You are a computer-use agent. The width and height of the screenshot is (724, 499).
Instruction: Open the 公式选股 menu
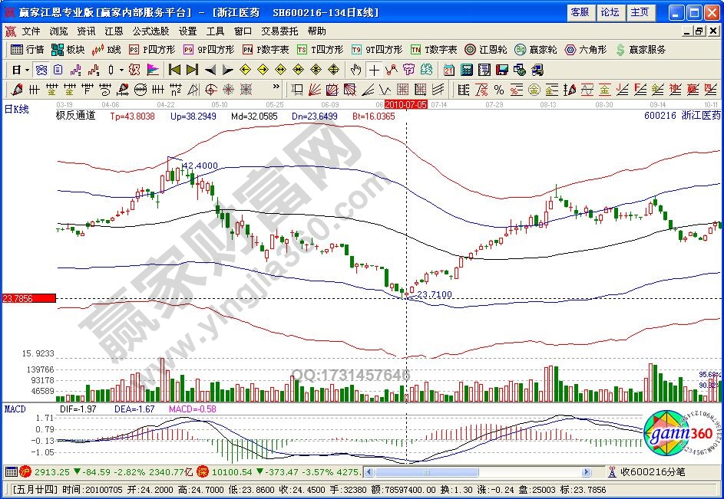pyautogui.click(x=150, y=31)
